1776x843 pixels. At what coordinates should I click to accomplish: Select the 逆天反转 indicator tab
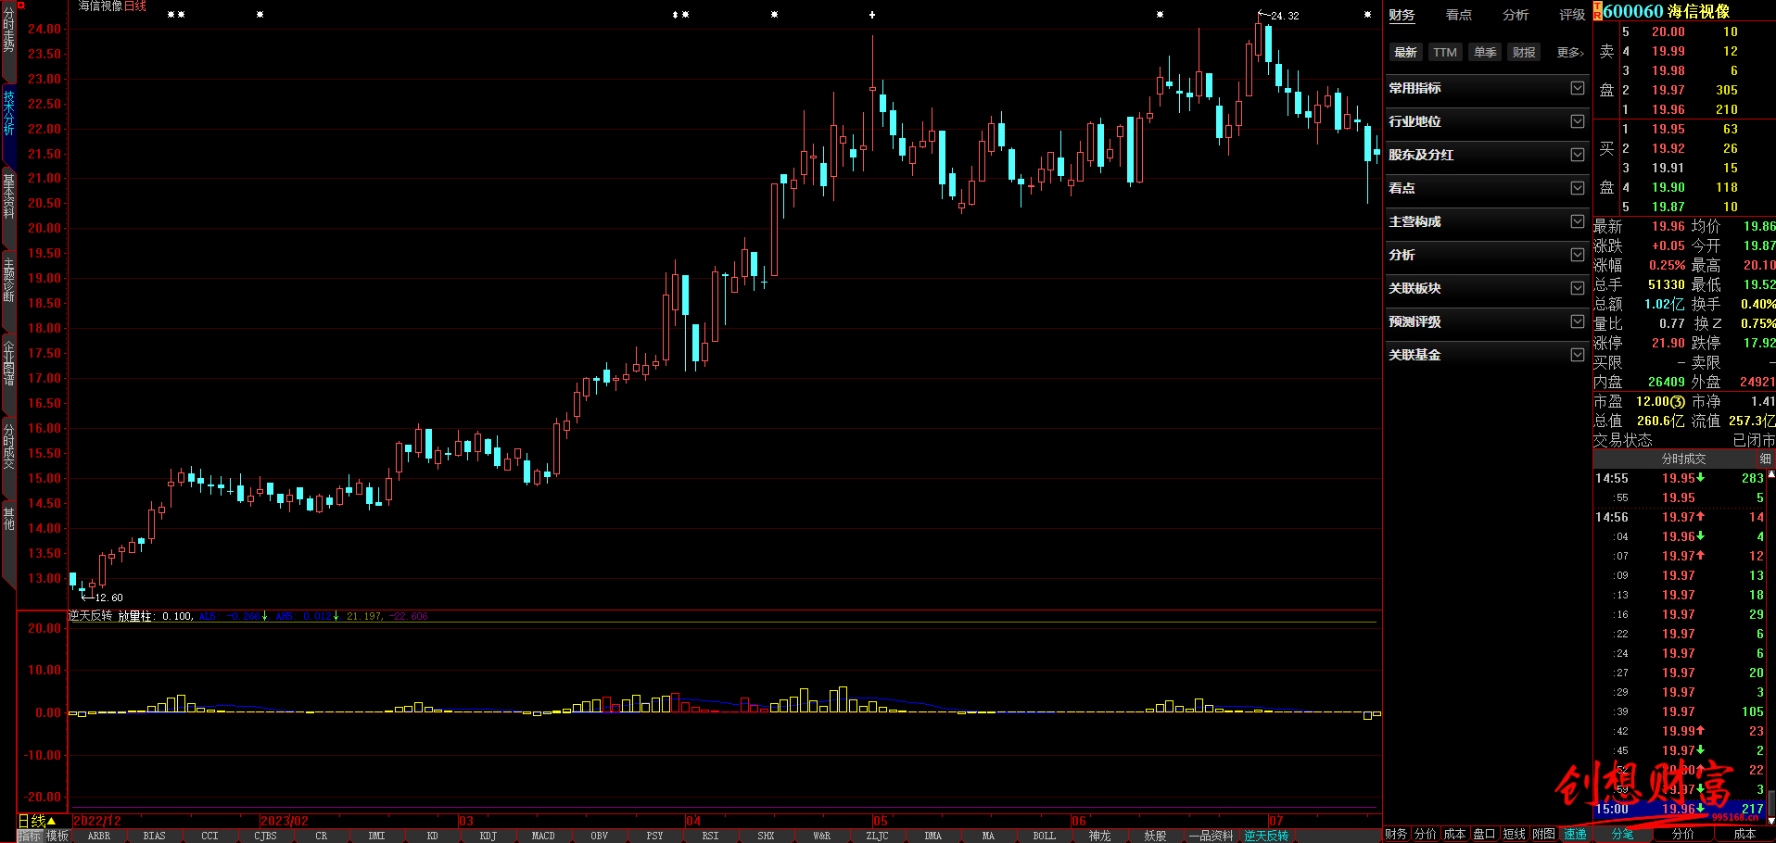tap(1267, 836)
